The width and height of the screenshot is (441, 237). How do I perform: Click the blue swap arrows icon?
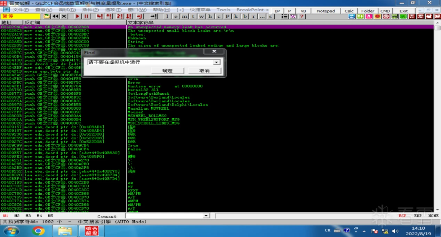click(352, 16)
